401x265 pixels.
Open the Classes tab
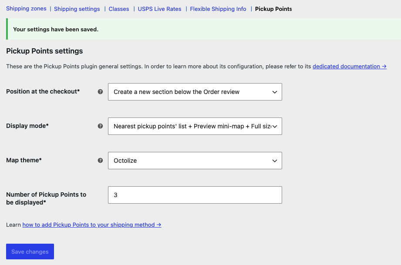click(119, 9)
